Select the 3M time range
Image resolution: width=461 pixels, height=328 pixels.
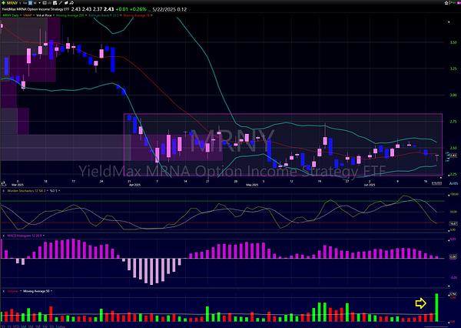point(31,326)
